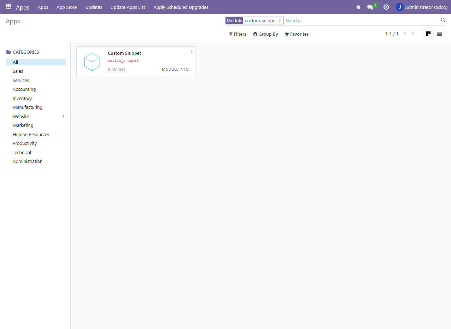Select the Human Resources category
The image size is (451, 329).
pos(36,134)
